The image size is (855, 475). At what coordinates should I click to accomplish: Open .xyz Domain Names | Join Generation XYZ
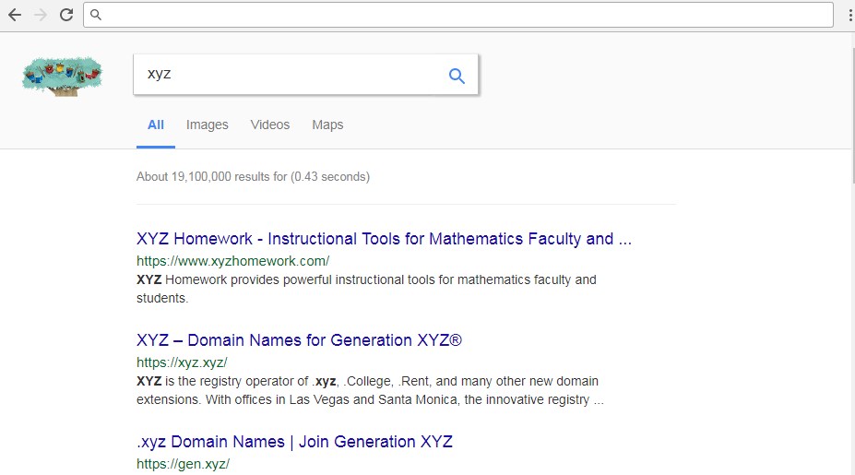[294, 442]
